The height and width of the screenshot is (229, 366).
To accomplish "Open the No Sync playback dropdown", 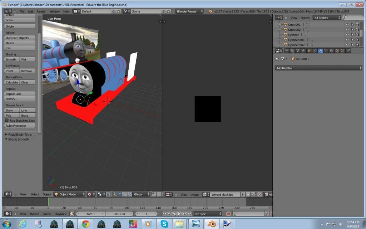I will [x=208, y=214].
